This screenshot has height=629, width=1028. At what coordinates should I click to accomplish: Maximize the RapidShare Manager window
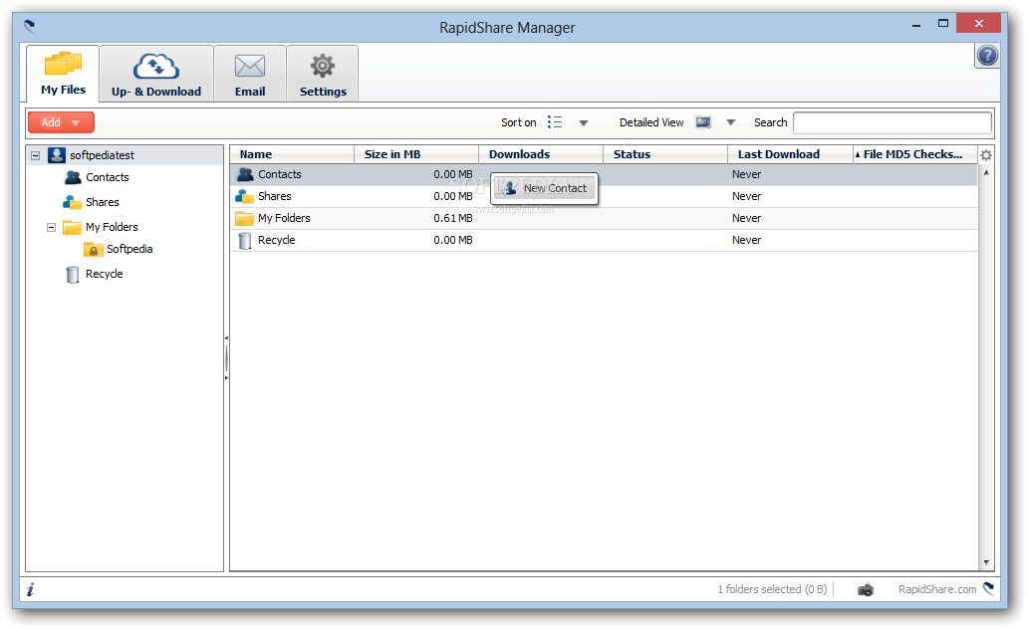pos(942,24)
